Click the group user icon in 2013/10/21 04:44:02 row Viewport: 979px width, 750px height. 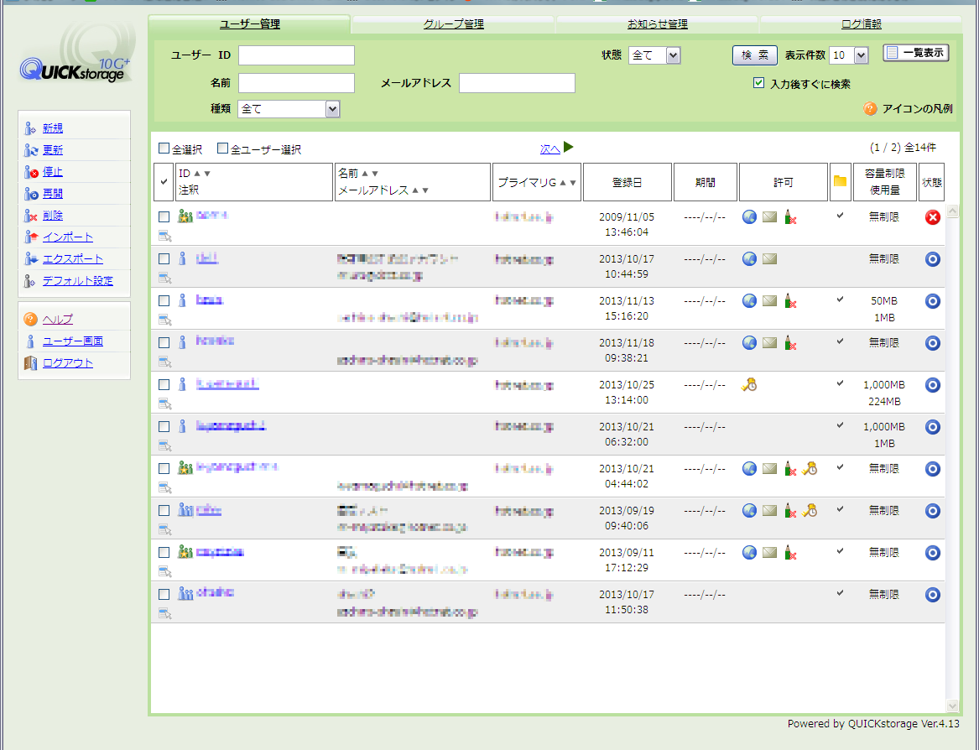tap(185, 468)
